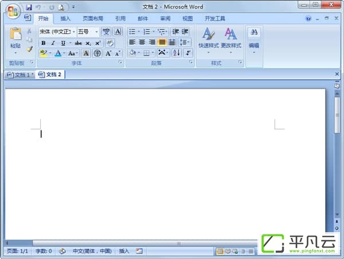Open the Office Button menu
The image size is (344, 259).
[x=13, y=11]
